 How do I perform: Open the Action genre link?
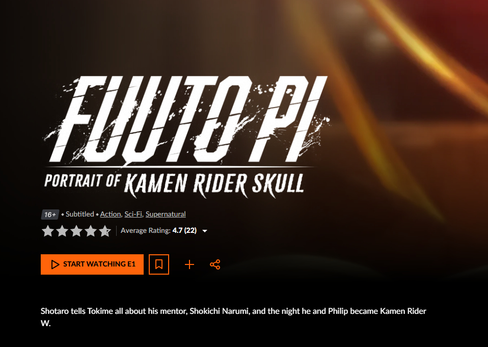pos(111,214)
